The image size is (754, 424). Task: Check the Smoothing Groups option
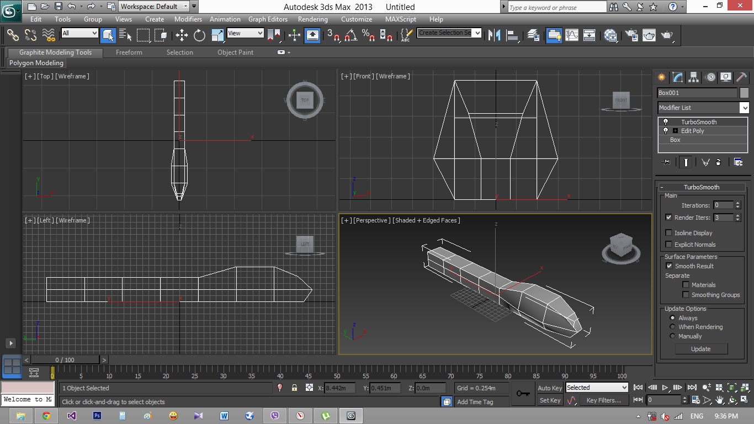[x=686, y=295]
